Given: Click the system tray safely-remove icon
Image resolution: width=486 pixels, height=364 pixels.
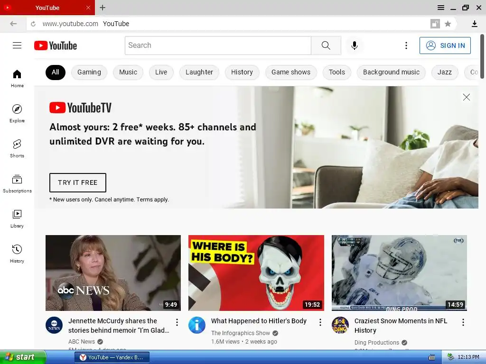Looking at the screenshot, I should tap(451, 357).
